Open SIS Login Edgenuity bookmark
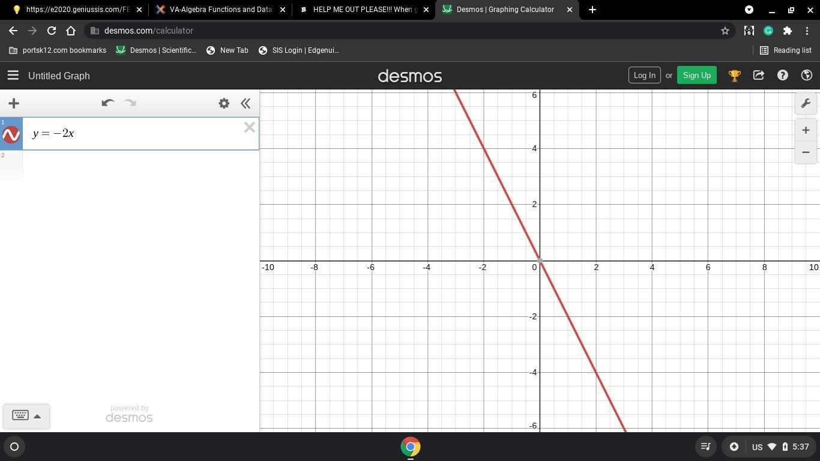Screen dimensions: 820x461 tap(299, 50)
